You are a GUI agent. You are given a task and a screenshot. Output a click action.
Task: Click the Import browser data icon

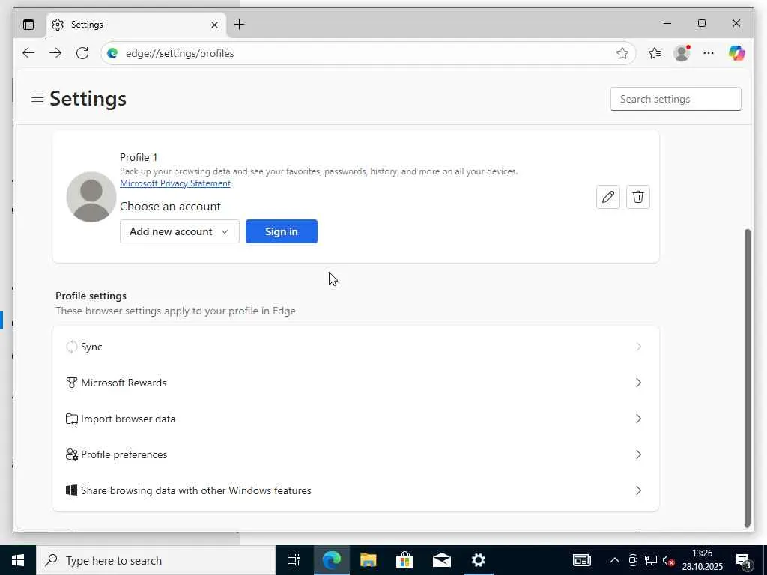(71, 419)
